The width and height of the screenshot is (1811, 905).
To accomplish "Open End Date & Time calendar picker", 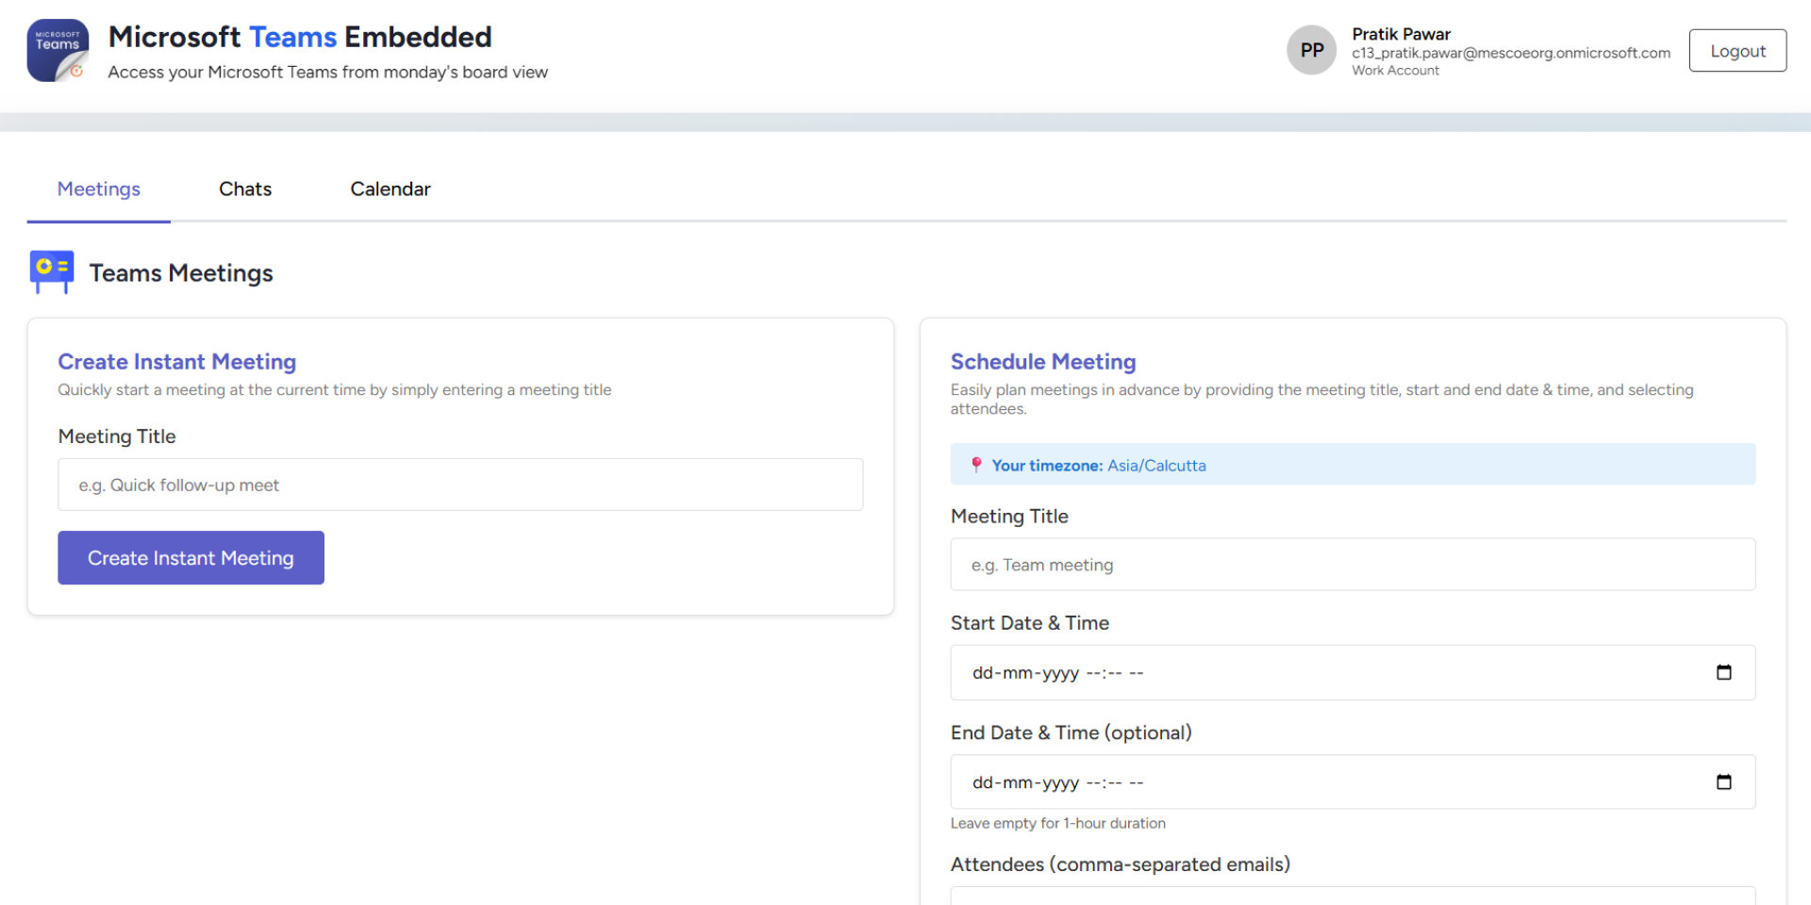I will (1723, 782).
